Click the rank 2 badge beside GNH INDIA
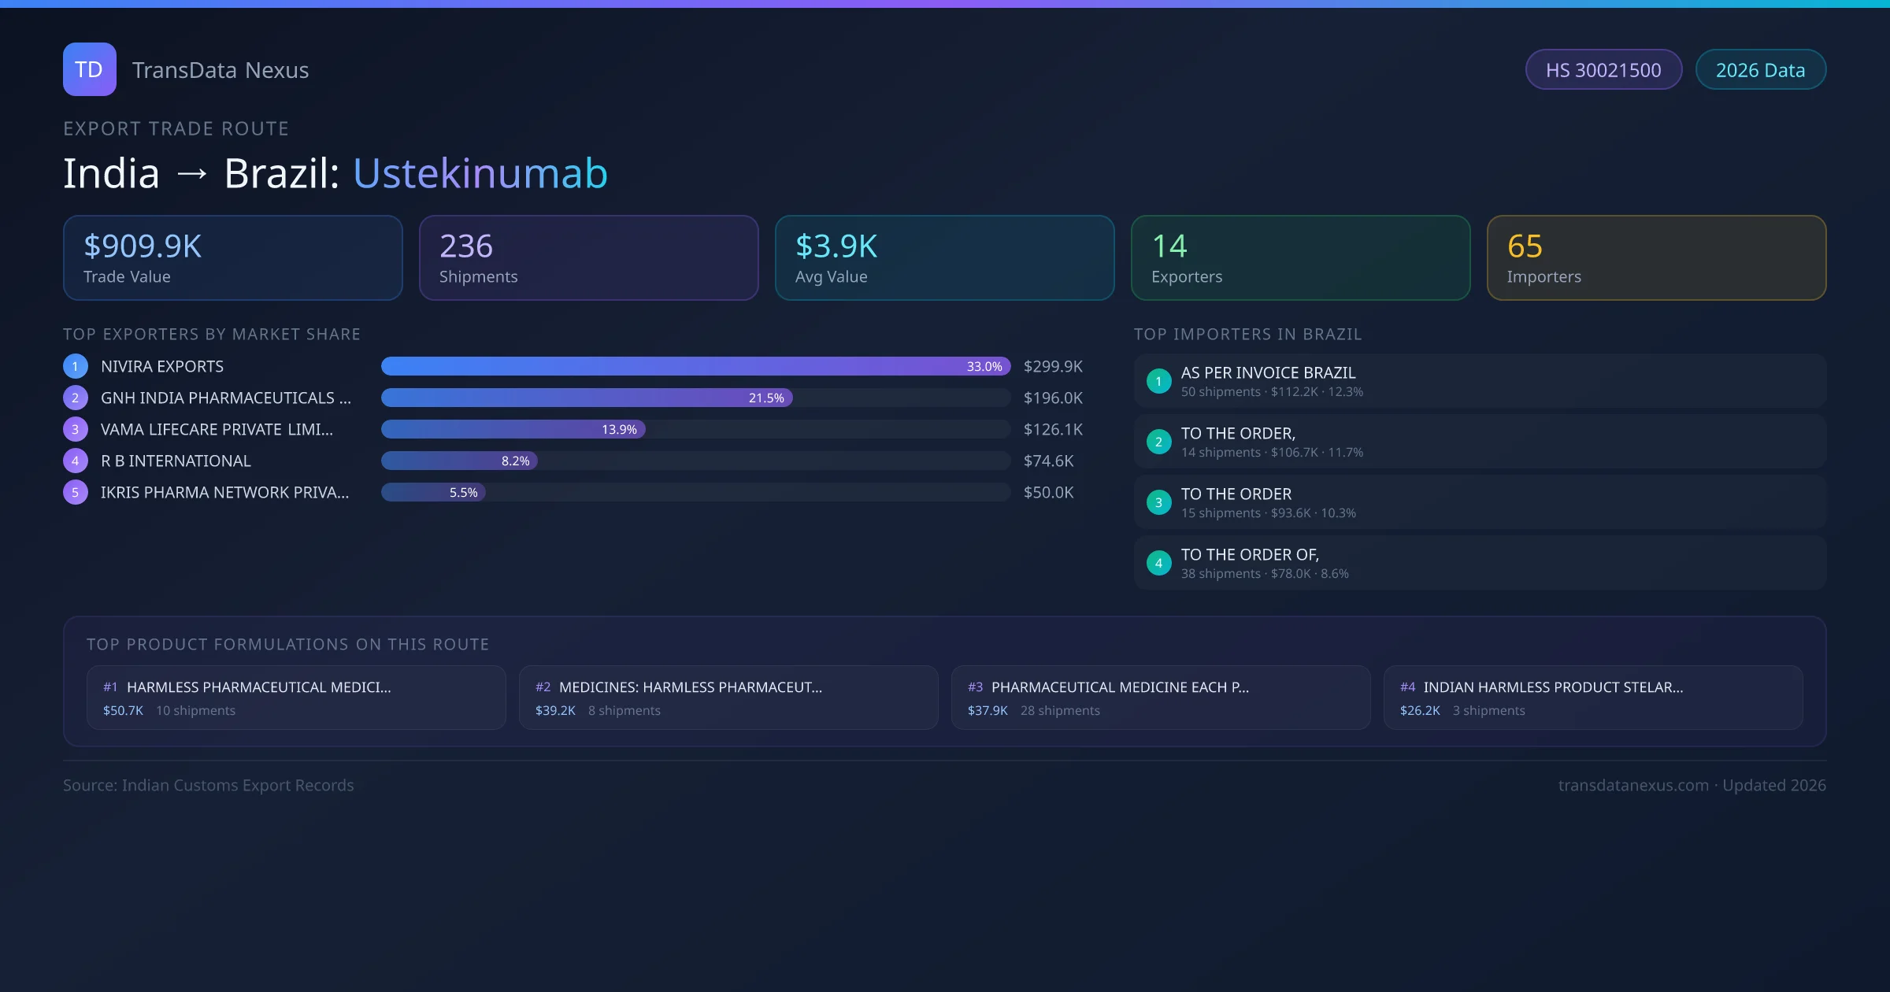 [x=76, y=398]
